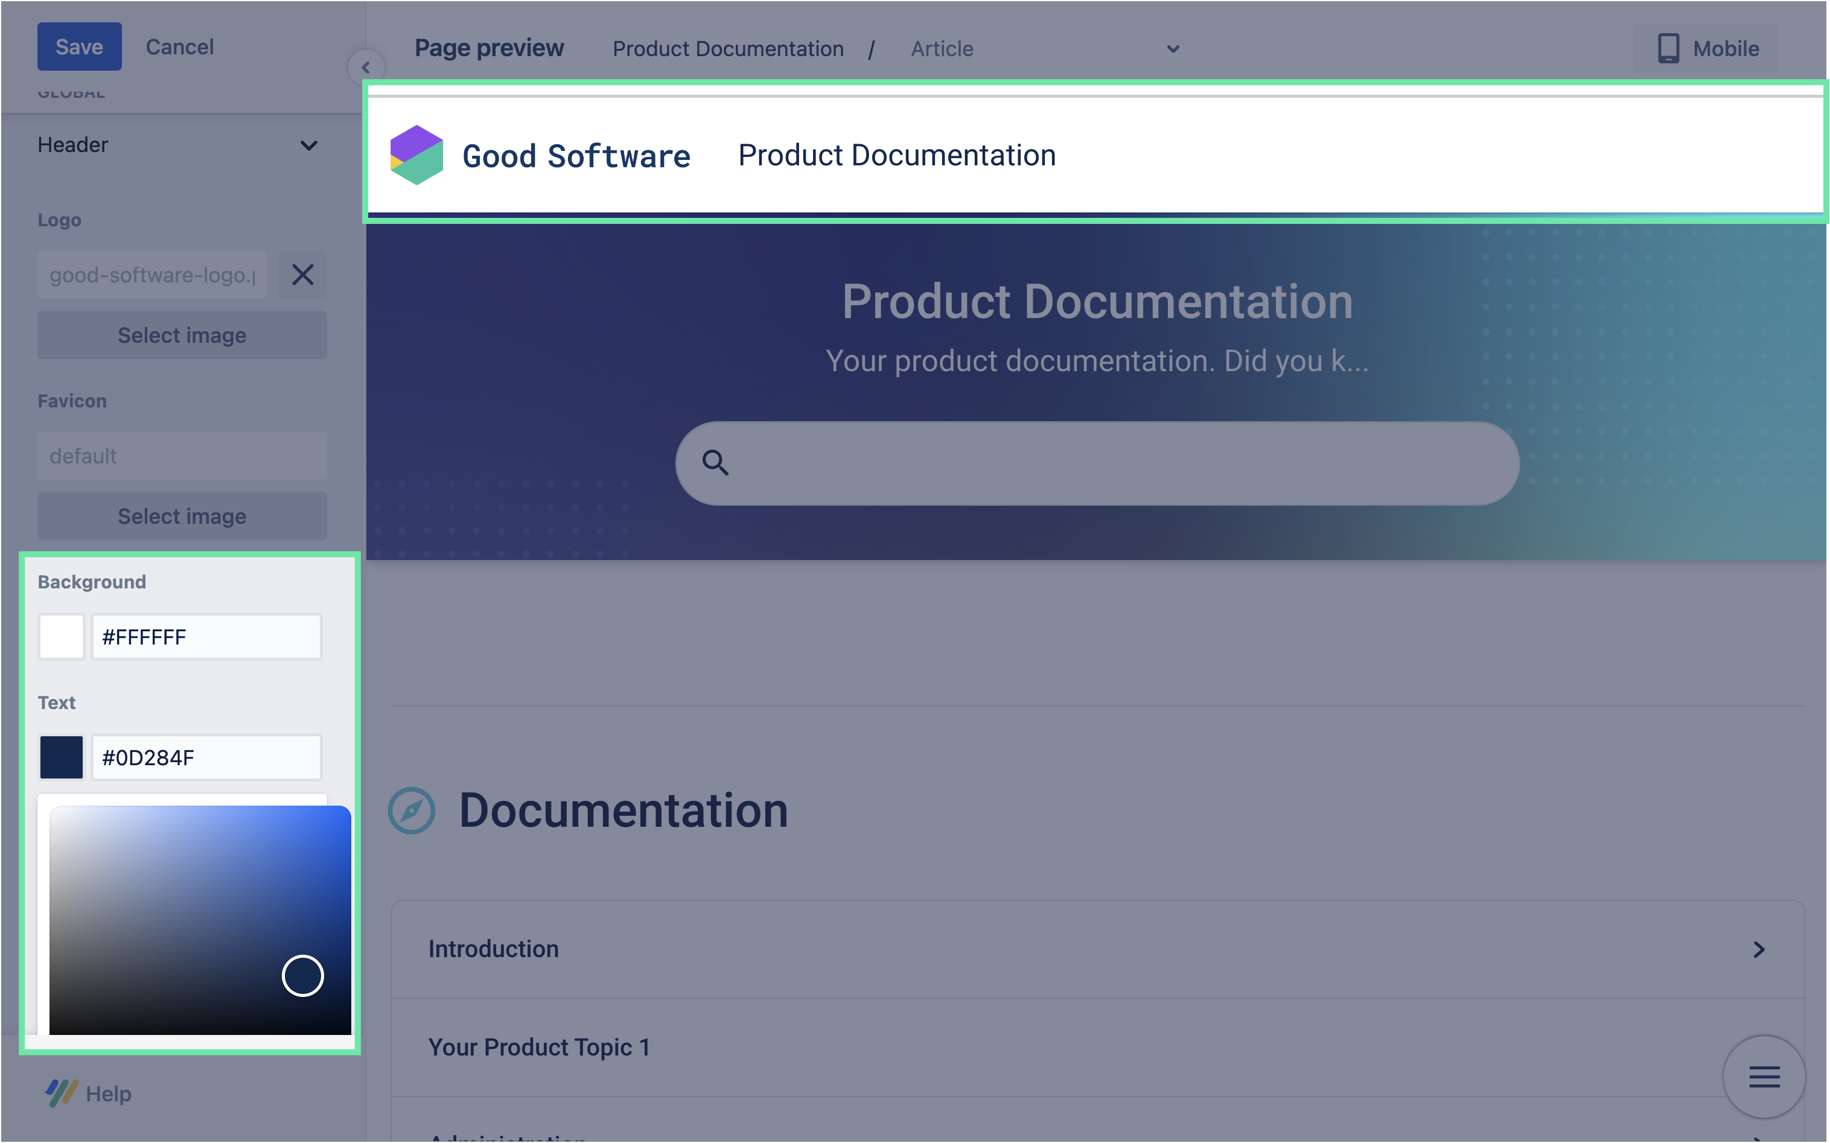
Task: Save the theme changes
Action: (79, 47)
